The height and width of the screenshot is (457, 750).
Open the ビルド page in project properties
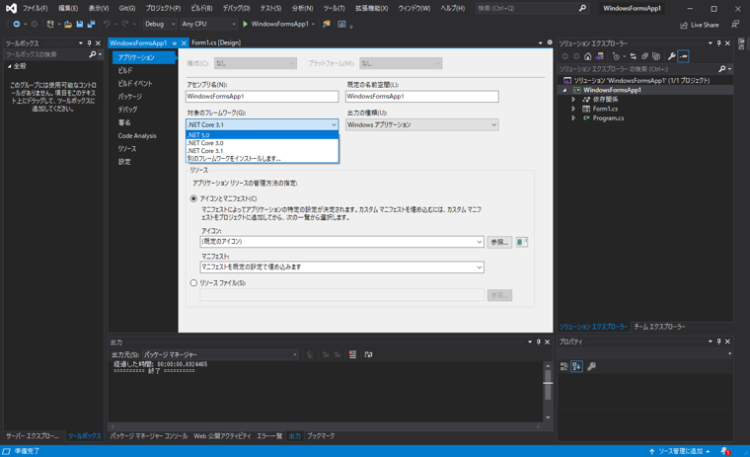[x=125, y=70]
